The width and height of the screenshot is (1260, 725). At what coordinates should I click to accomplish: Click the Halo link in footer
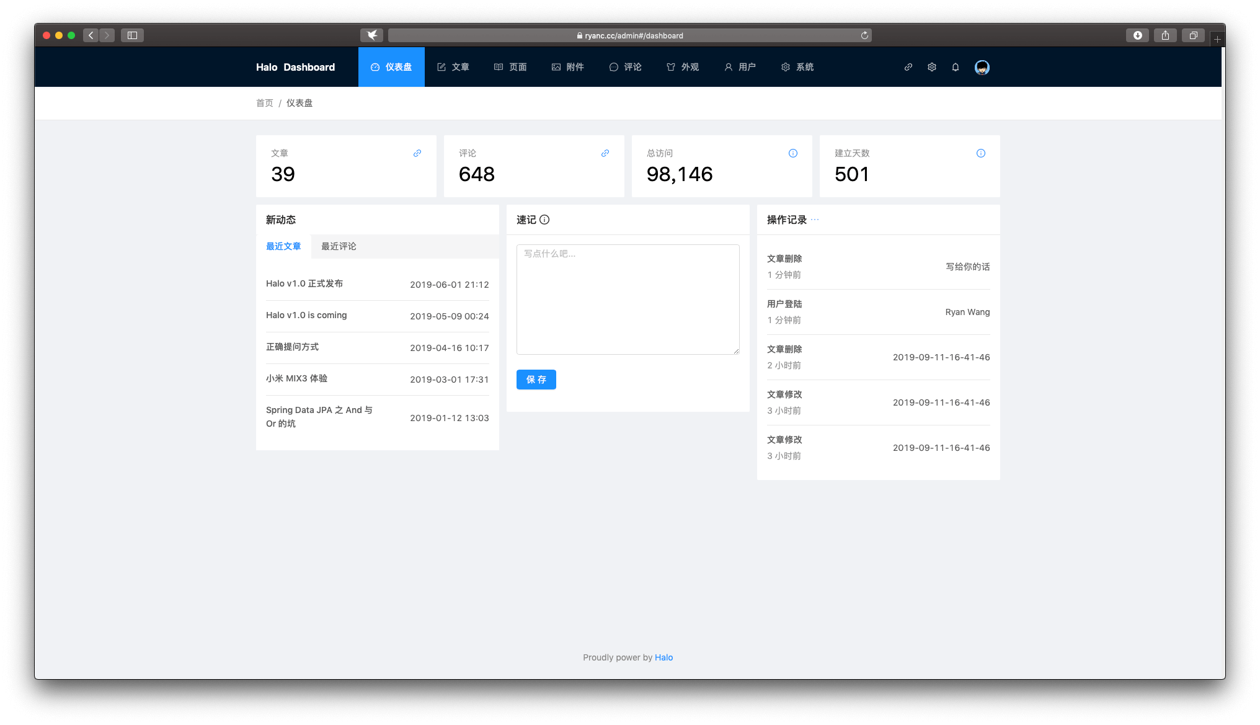point(663,657)
